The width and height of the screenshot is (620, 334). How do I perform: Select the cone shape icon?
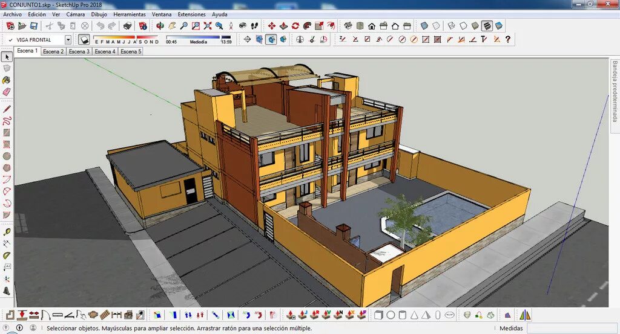(414, 315)
